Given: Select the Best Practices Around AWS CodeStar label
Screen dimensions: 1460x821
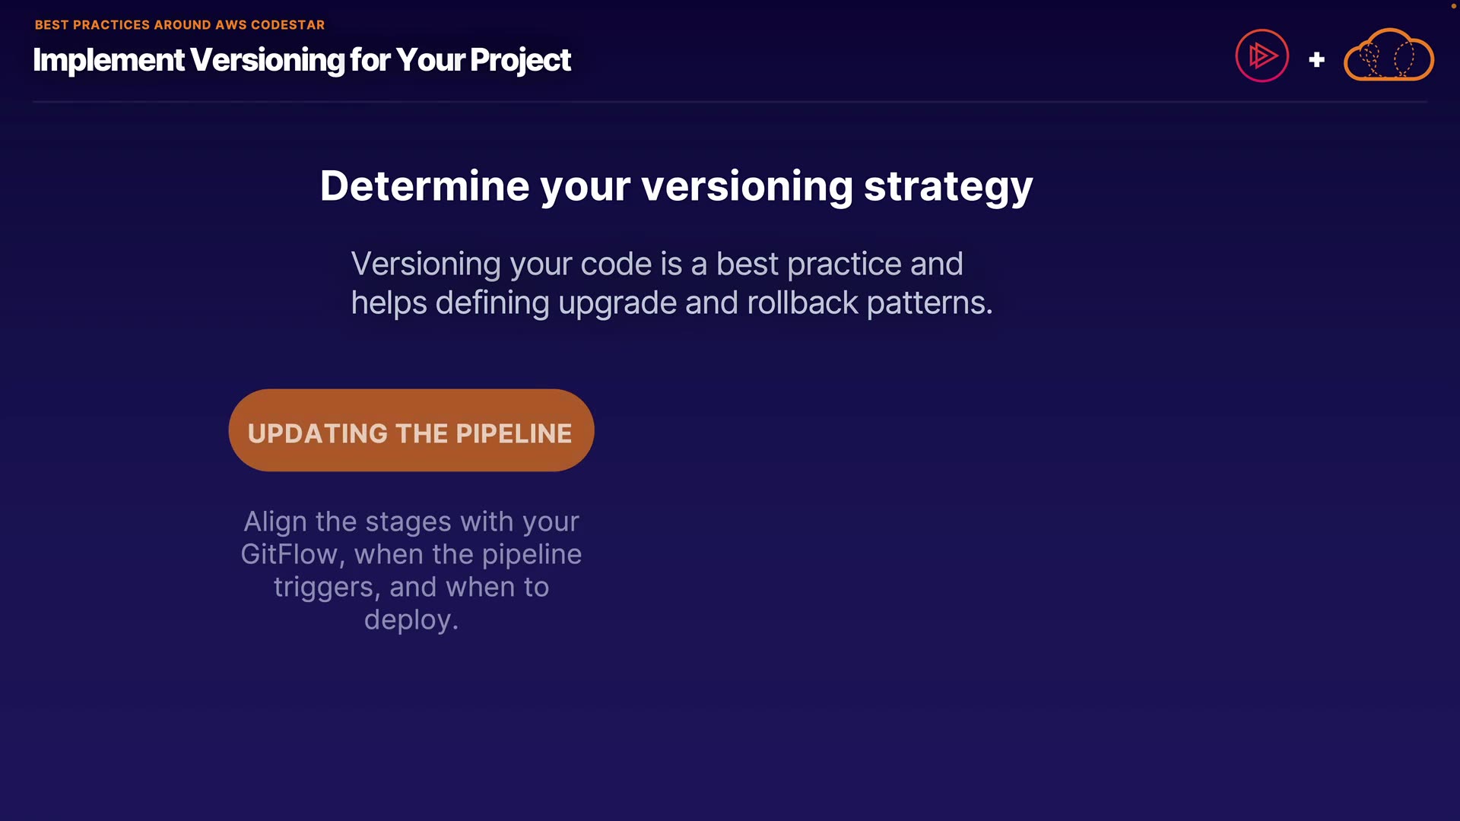Looking at the screenshot, I should [x=179, y=25].
